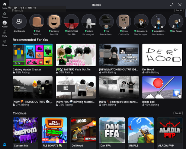The width and height of the screenshot is (186, 149).
Task: Click Kyros's Custom ffa status text
Action: click(x=124, y=34)
